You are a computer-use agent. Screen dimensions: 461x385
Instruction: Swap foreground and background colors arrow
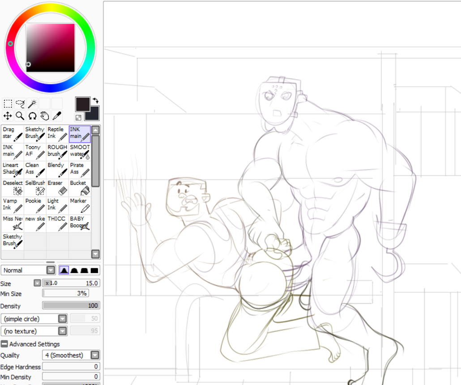pyautogui.click(x=95, y=101)
